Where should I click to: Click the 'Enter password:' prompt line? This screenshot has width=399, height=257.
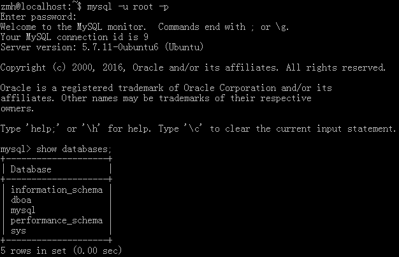tap(38, 17)
